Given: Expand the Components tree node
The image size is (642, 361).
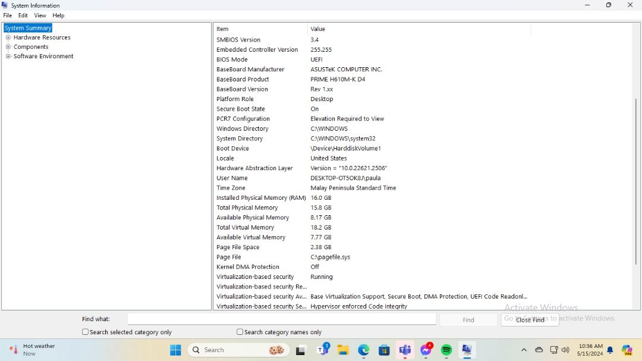Looking at the screenshot, I should click(8, 46).
